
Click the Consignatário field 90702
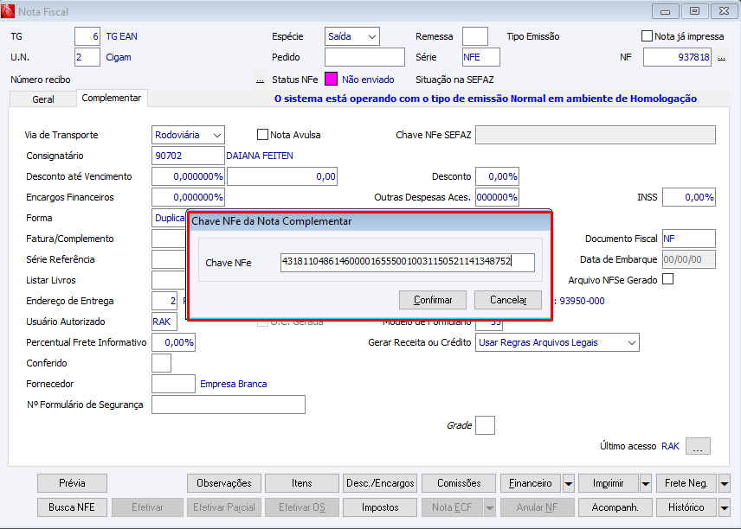[188, 156]
